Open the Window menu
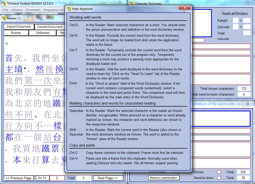Viewport: 255px width, 184px height. click(x=17, y=10)
